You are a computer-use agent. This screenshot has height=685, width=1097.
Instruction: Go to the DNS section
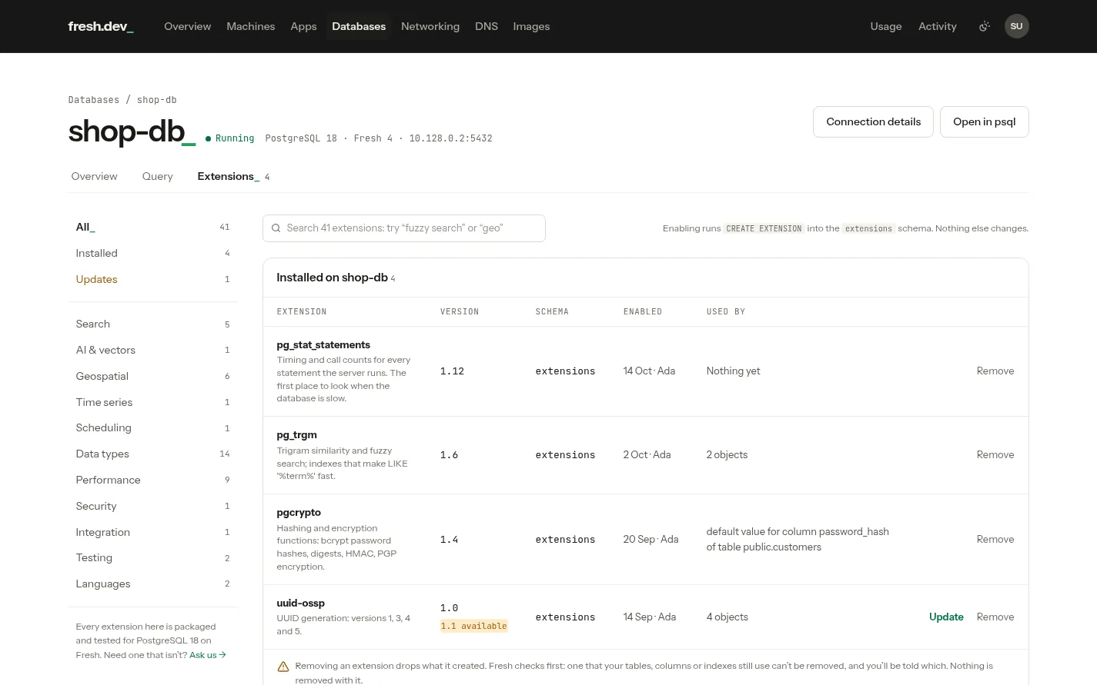(487, 26)
